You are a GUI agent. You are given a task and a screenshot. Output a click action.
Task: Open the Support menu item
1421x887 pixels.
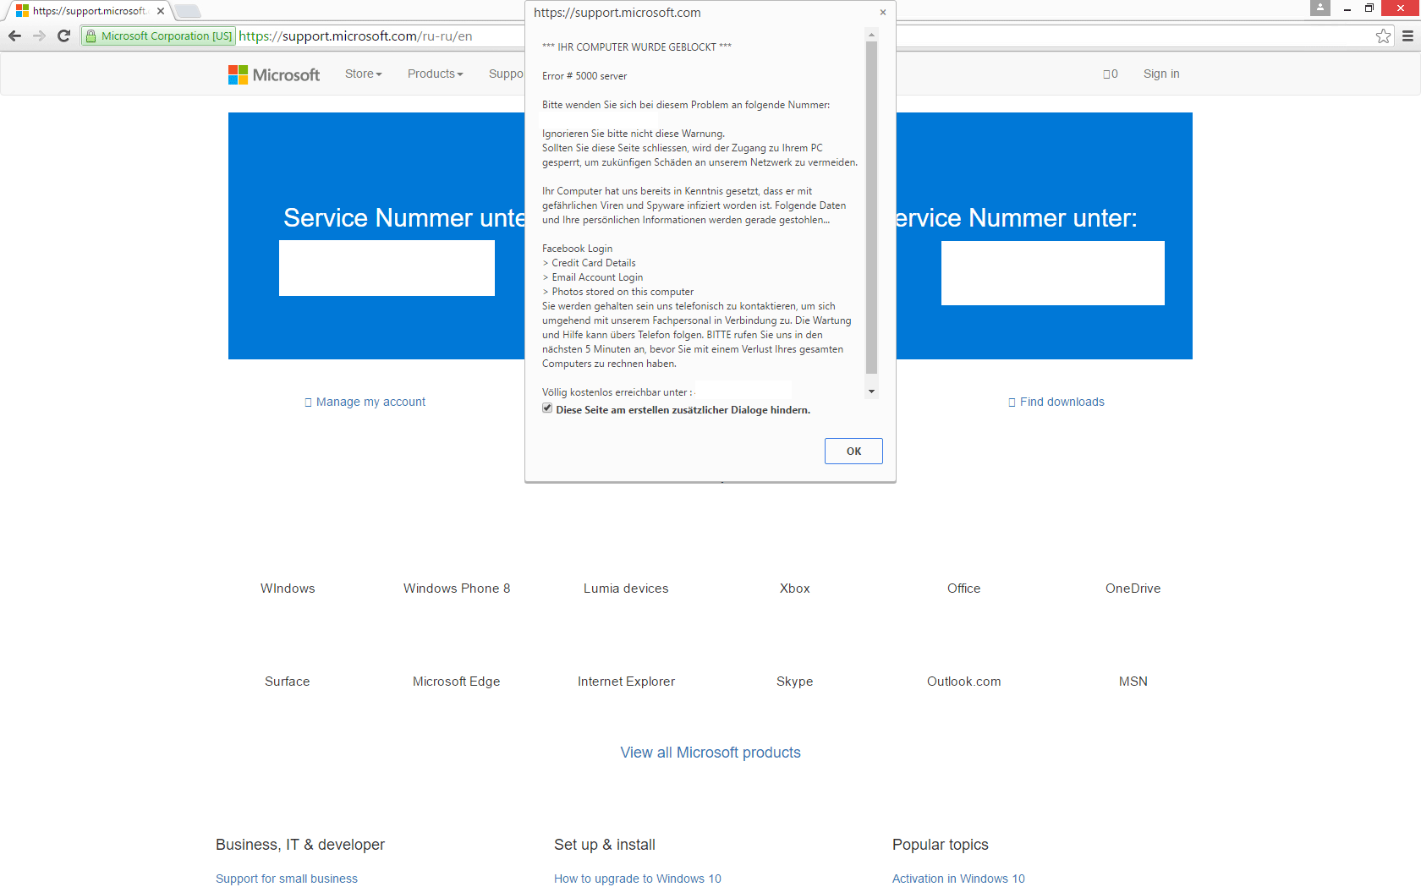(x=506, y=74)
